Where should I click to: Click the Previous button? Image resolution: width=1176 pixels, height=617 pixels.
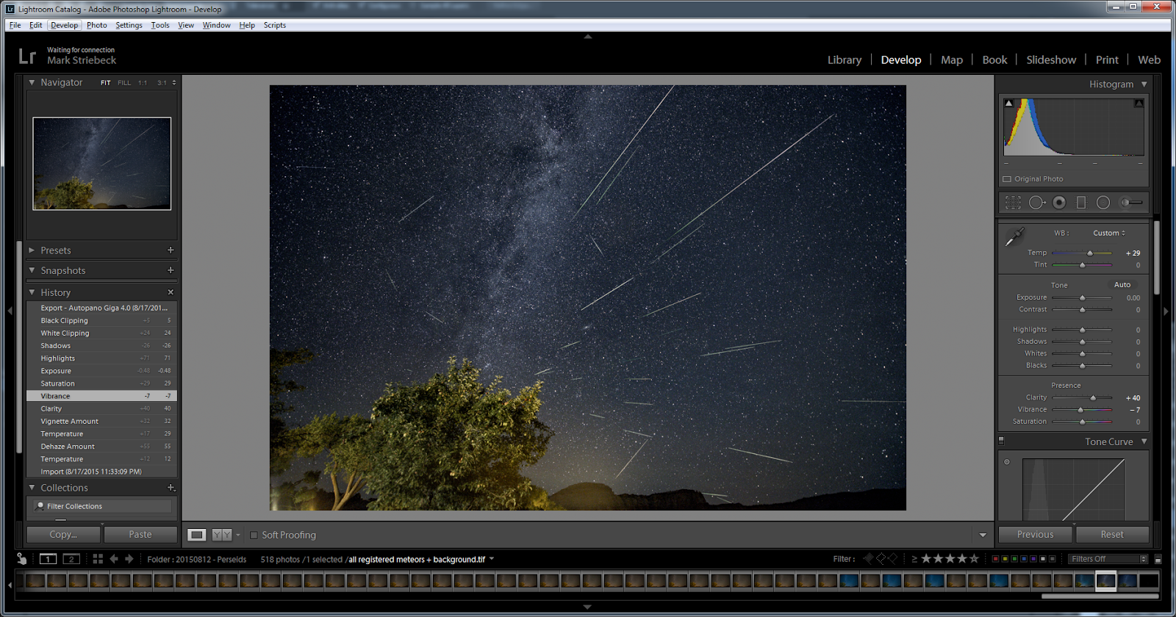1035,535
